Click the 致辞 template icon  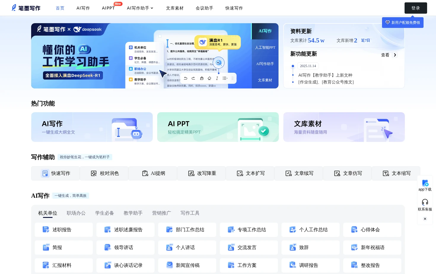point(293,247)
